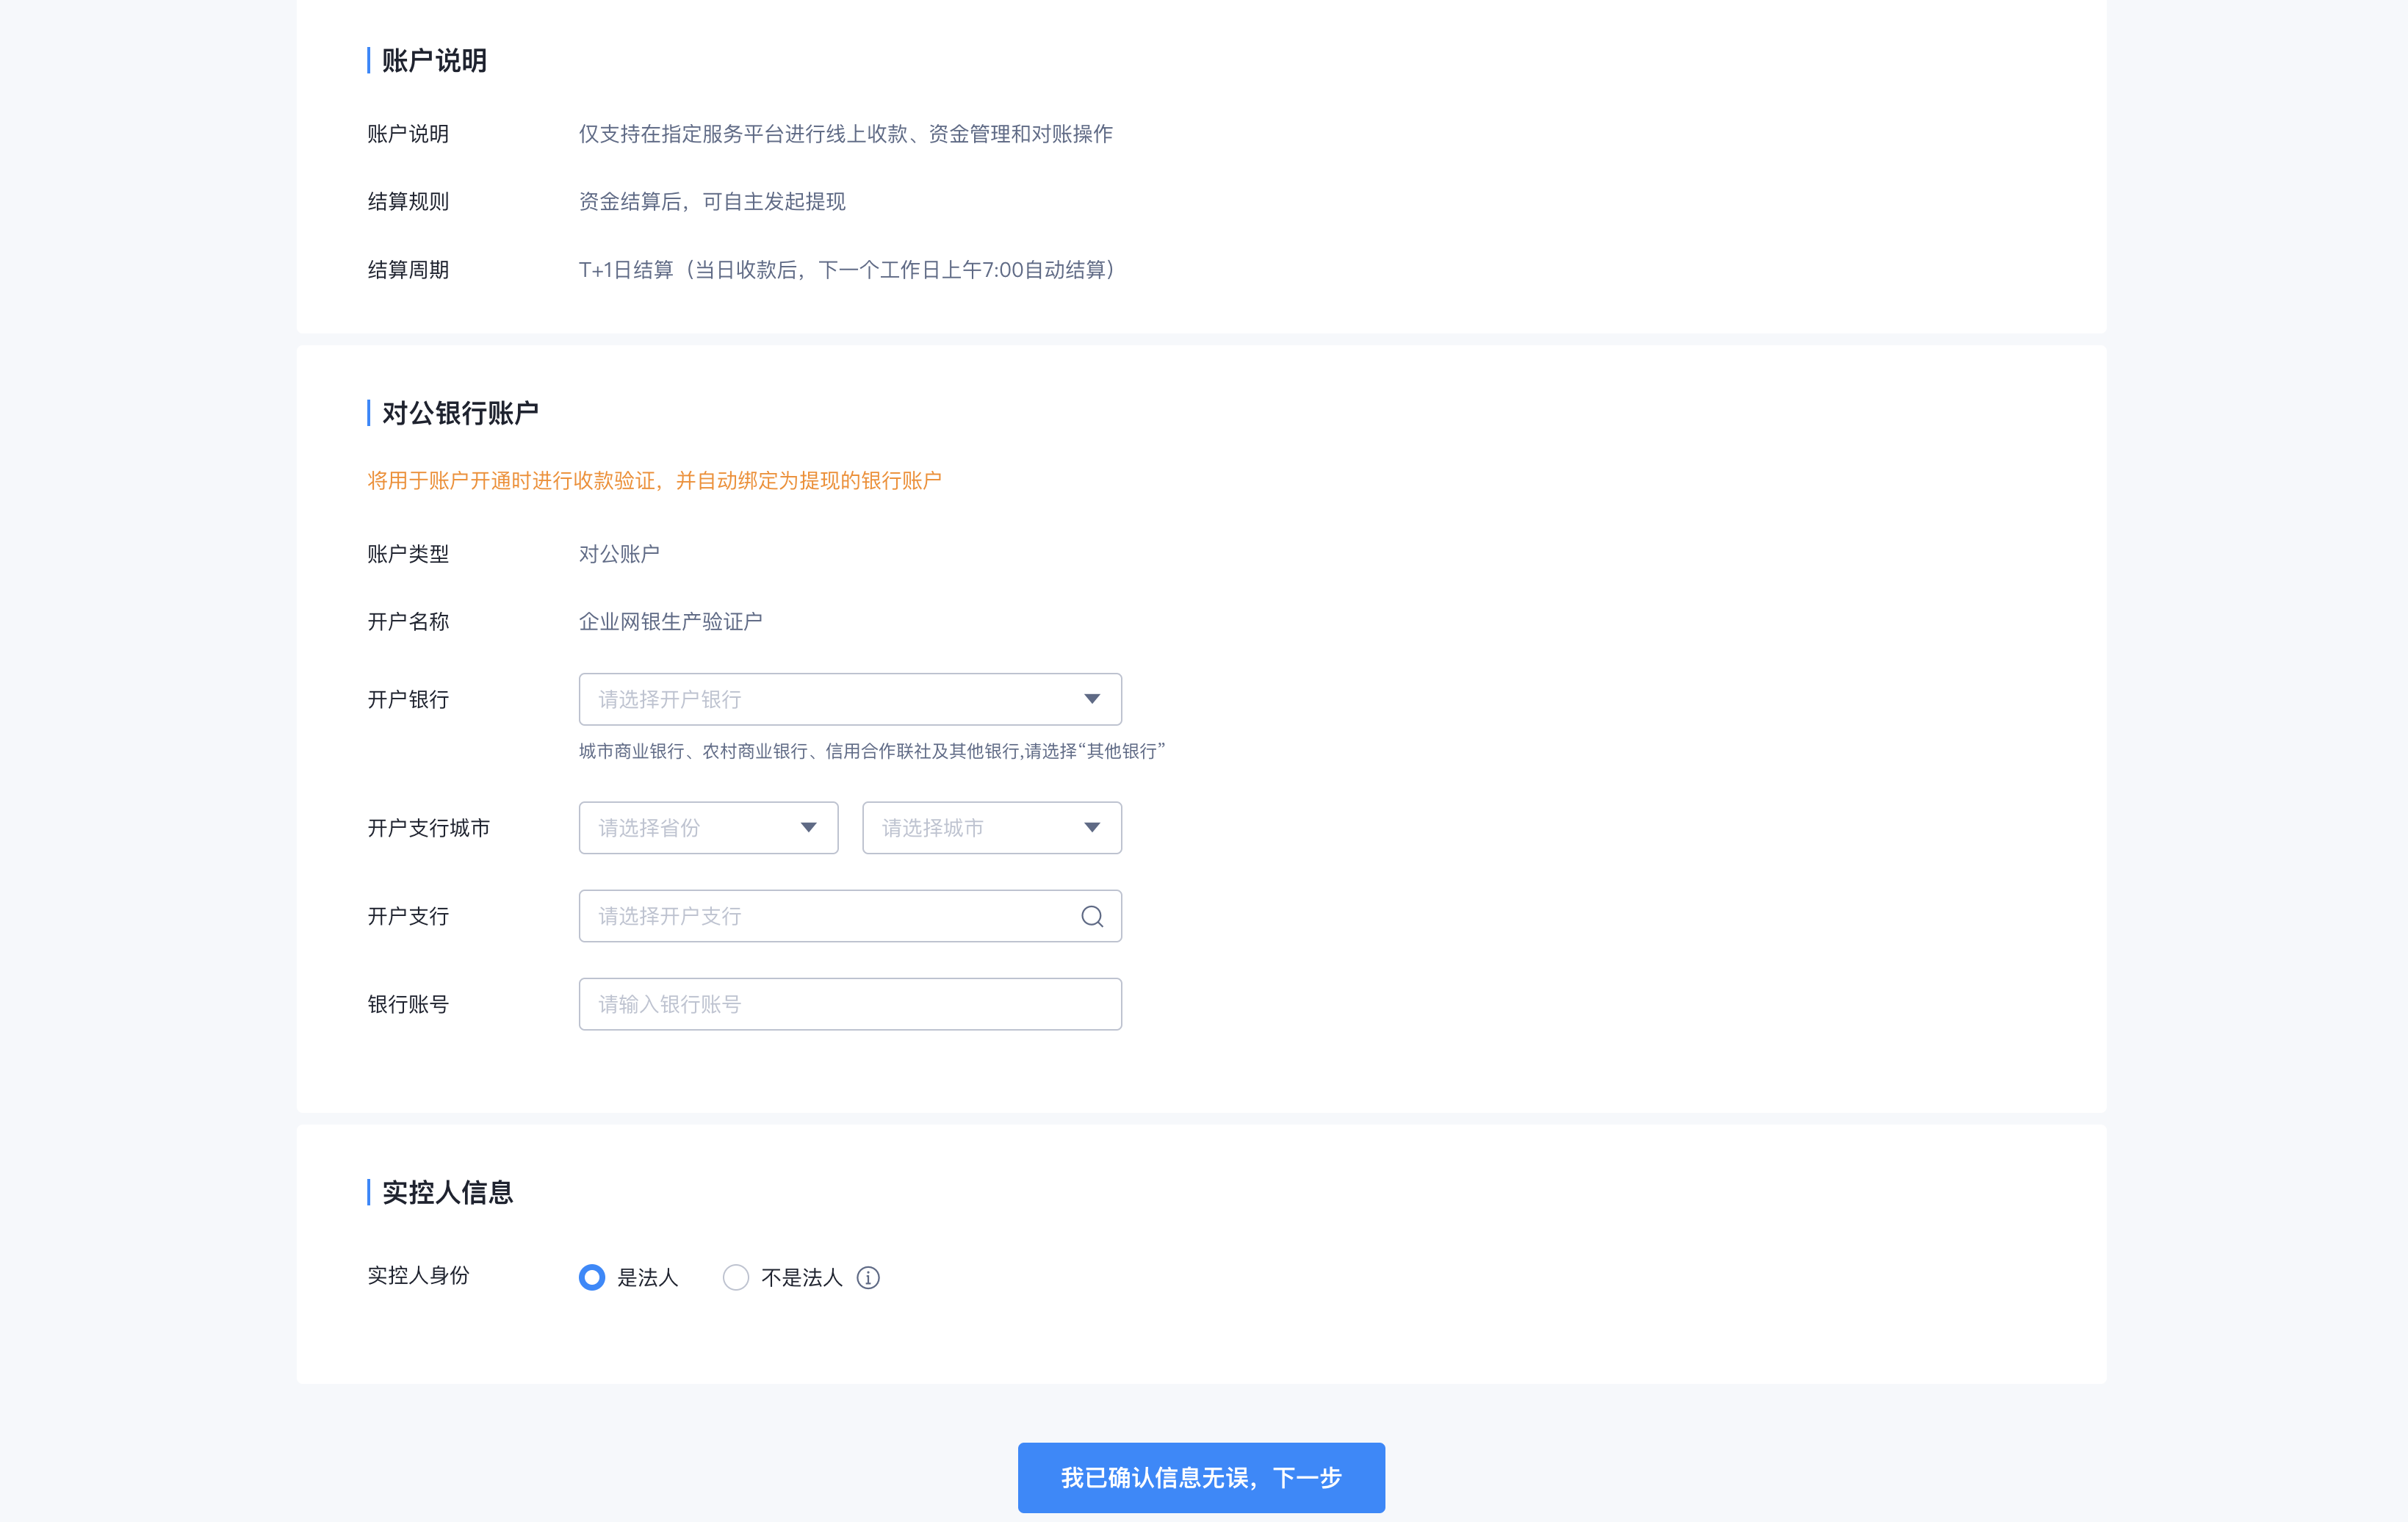2408x1522 pixels.
Task: Click the 实控人身份 field label
Action: 418,1275
